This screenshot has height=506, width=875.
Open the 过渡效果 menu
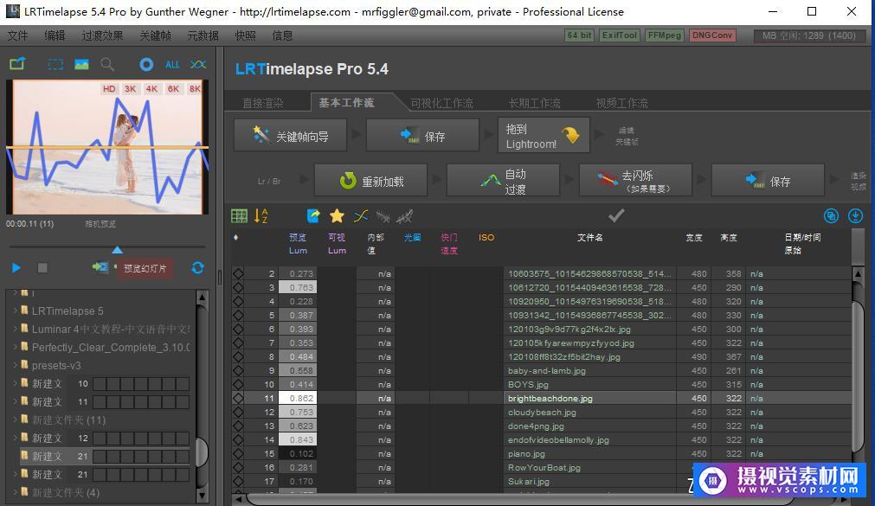102,35
